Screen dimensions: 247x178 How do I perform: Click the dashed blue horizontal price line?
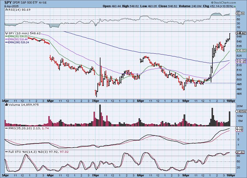(211, 83)
